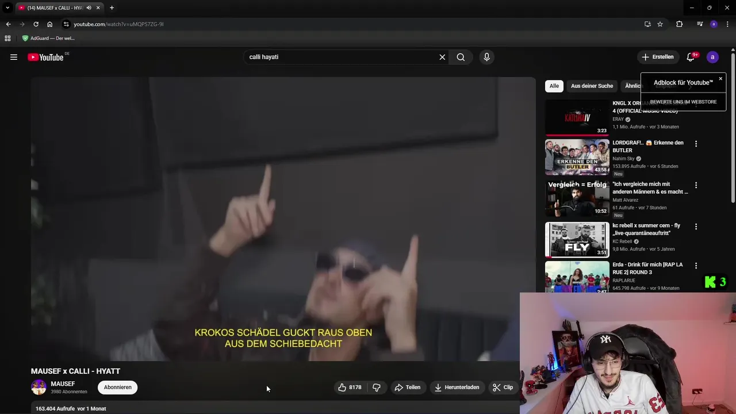The image size is (736, 414).
Task: Open 'Erda - Drink für mich' video title
Action: (647, 269)
